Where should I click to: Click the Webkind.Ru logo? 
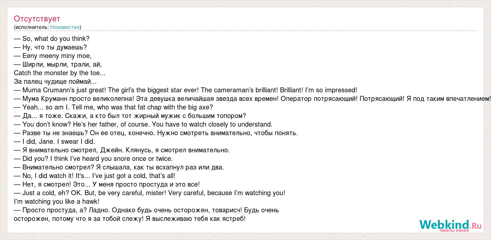click(450, 225)
